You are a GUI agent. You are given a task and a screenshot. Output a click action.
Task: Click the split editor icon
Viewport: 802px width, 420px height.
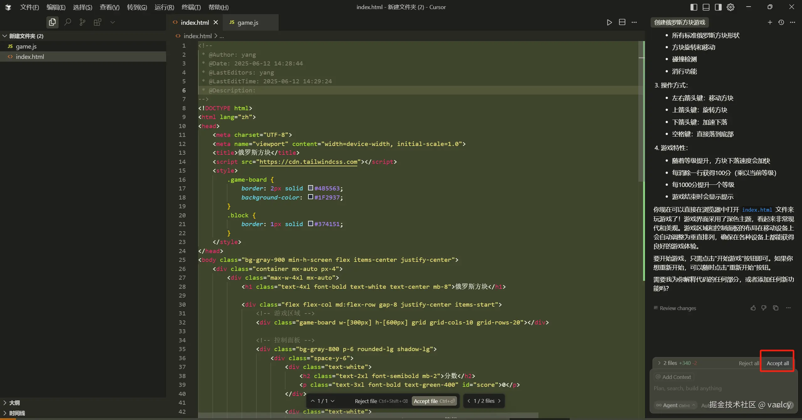click(x=622, y=22)
